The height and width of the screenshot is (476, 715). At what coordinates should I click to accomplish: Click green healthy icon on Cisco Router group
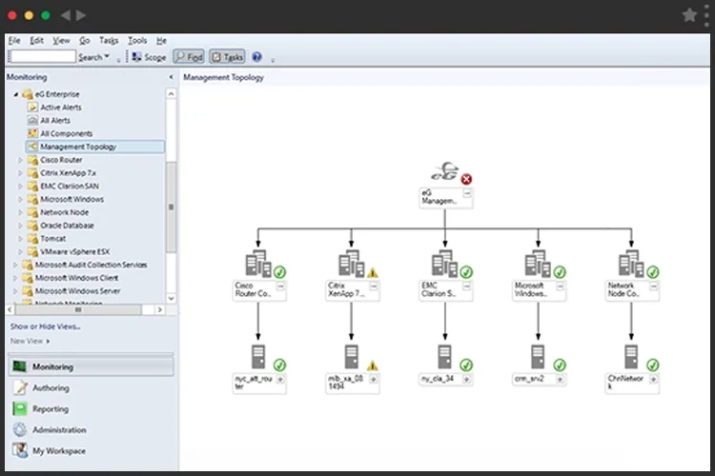(279, 272)
